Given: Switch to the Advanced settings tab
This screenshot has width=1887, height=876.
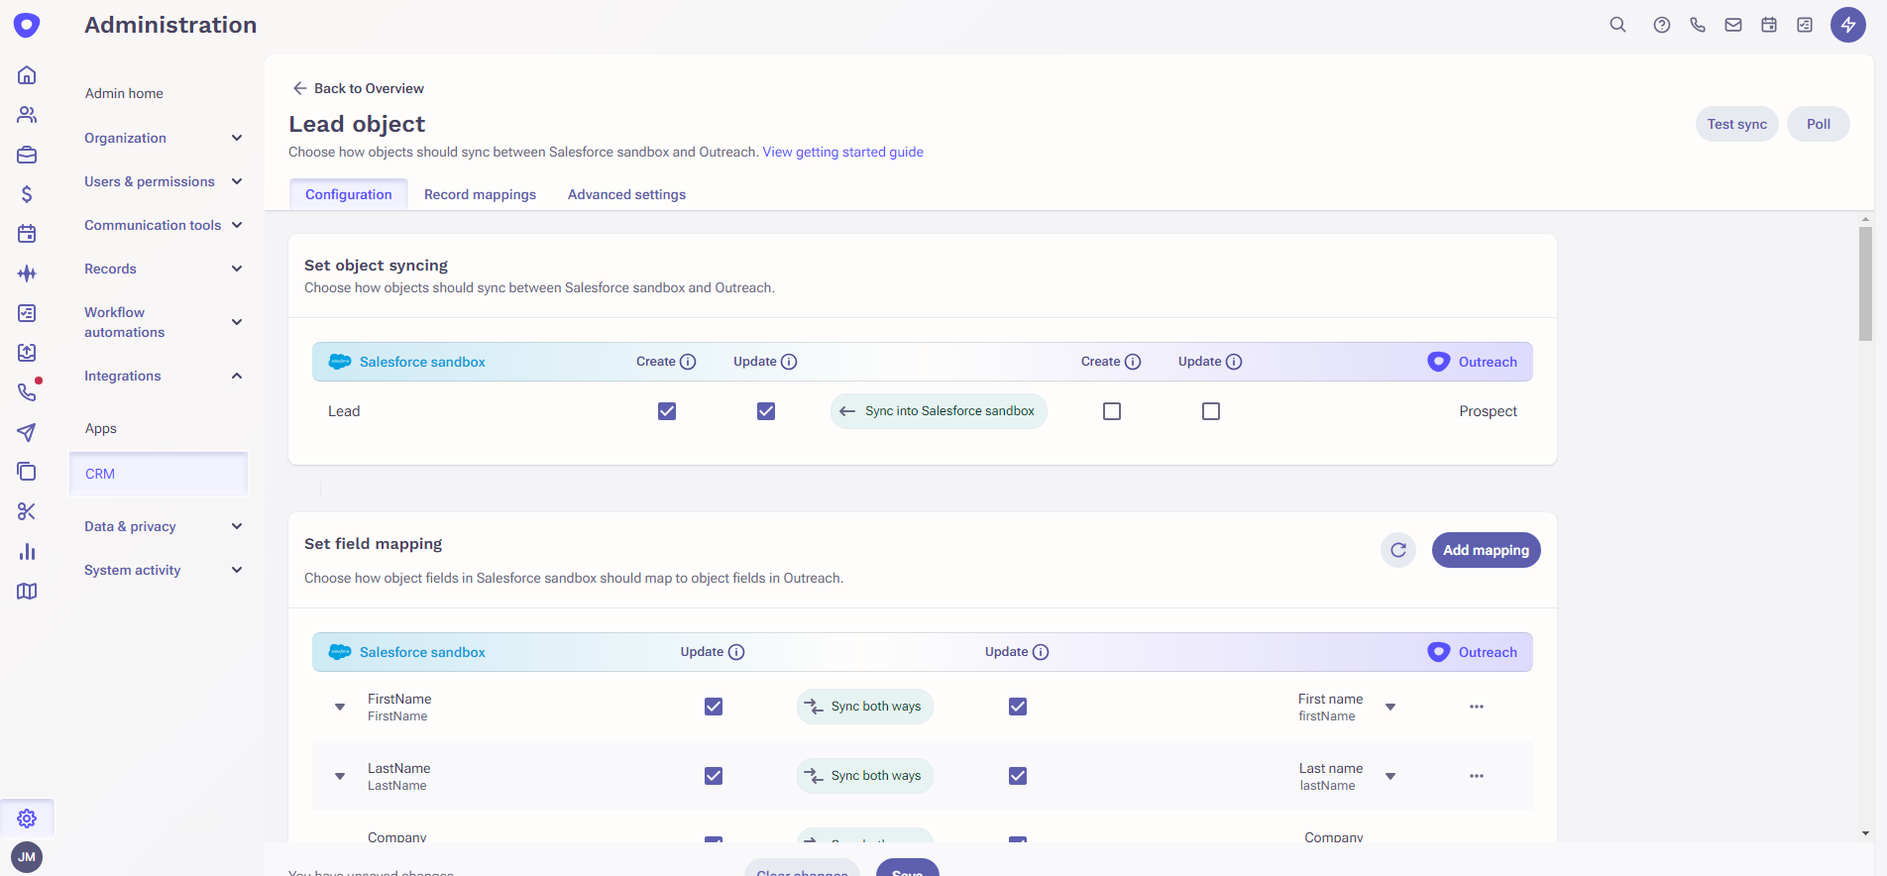Looking at the screenshot, I should 626,194.
